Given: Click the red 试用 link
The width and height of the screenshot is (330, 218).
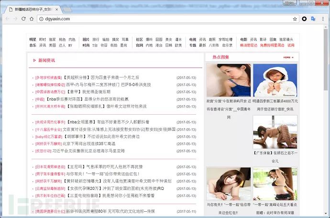Looking at the screenshot, I should [291, 45].
